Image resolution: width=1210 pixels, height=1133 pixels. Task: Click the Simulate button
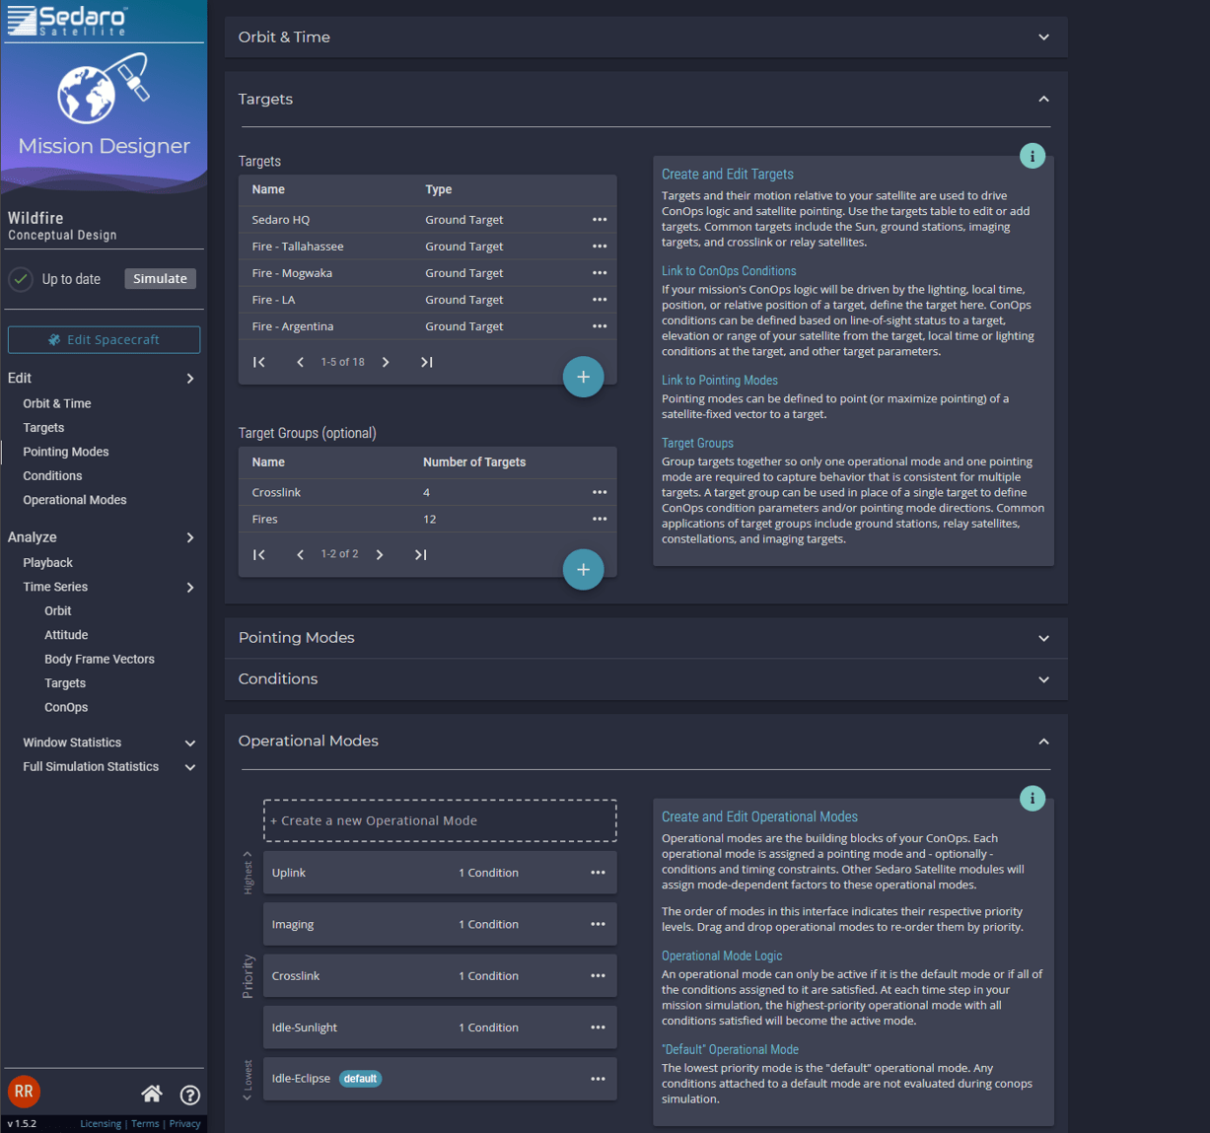[x=160, y=279]
